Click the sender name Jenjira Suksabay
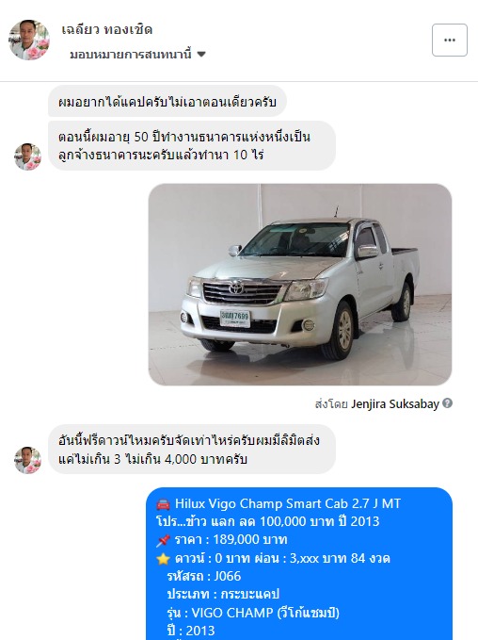 (x=395, y=403)
